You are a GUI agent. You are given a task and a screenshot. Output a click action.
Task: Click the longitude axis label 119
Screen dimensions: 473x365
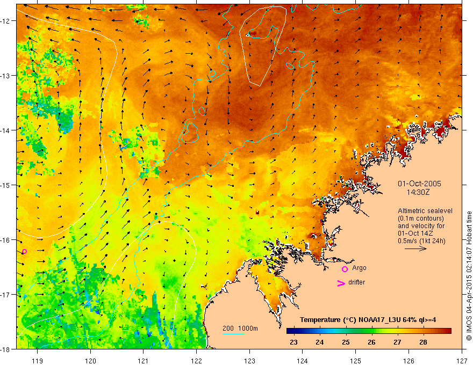click(38, 361)
